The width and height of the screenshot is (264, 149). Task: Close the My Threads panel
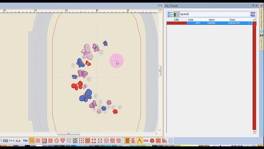[257, 5]
